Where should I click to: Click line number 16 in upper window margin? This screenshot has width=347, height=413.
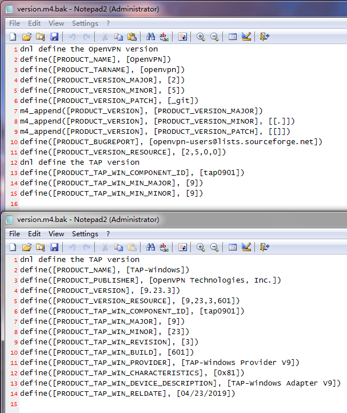coord(14,204)
